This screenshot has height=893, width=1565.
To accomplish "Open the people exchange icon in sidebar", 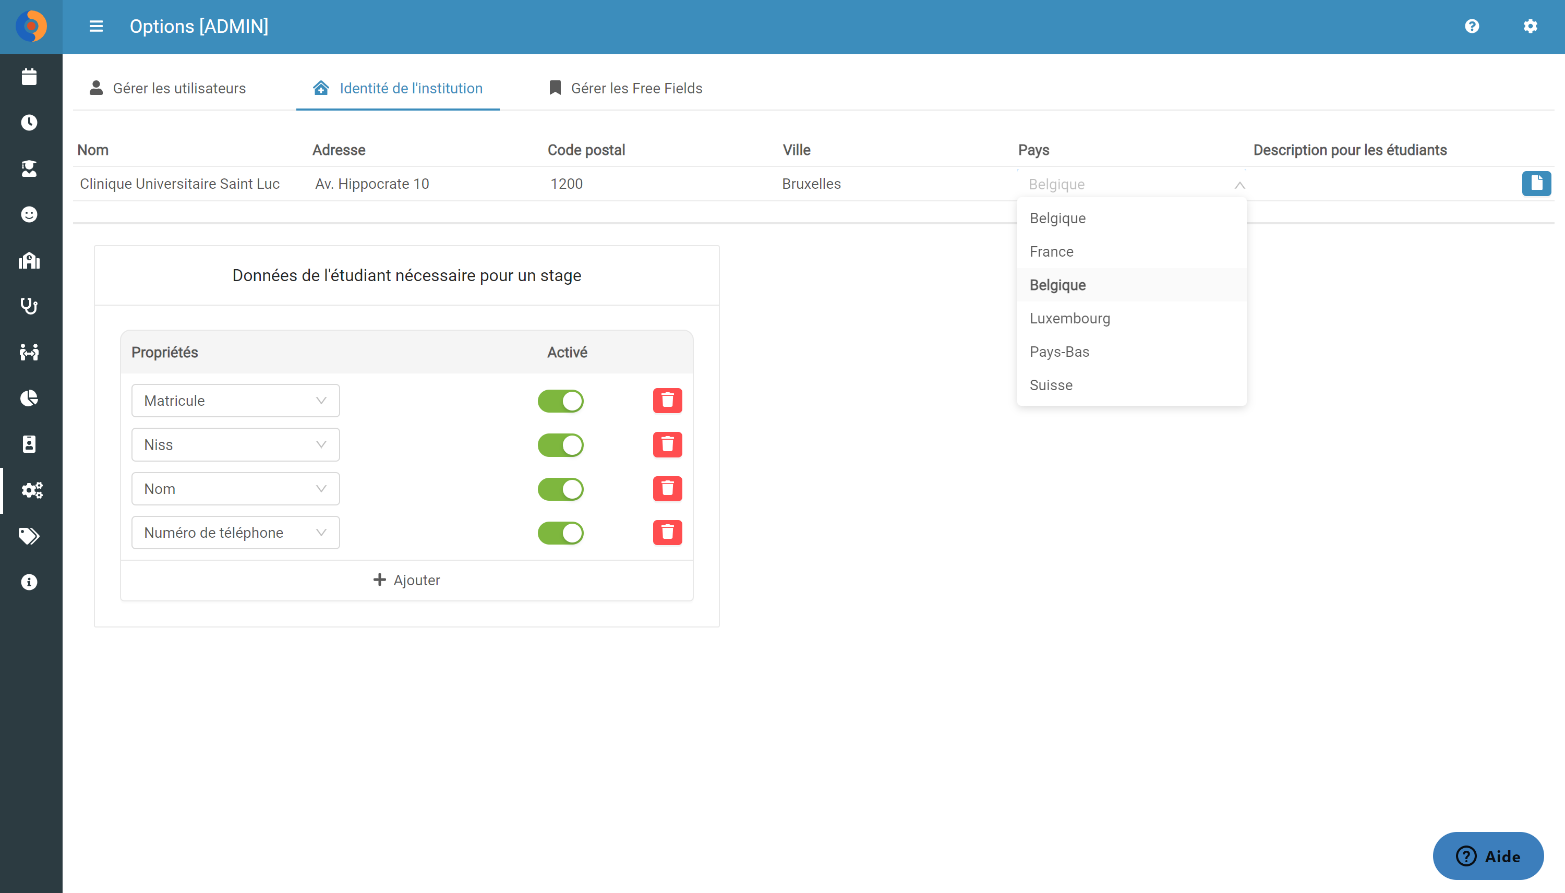I will tap(29, 352).
